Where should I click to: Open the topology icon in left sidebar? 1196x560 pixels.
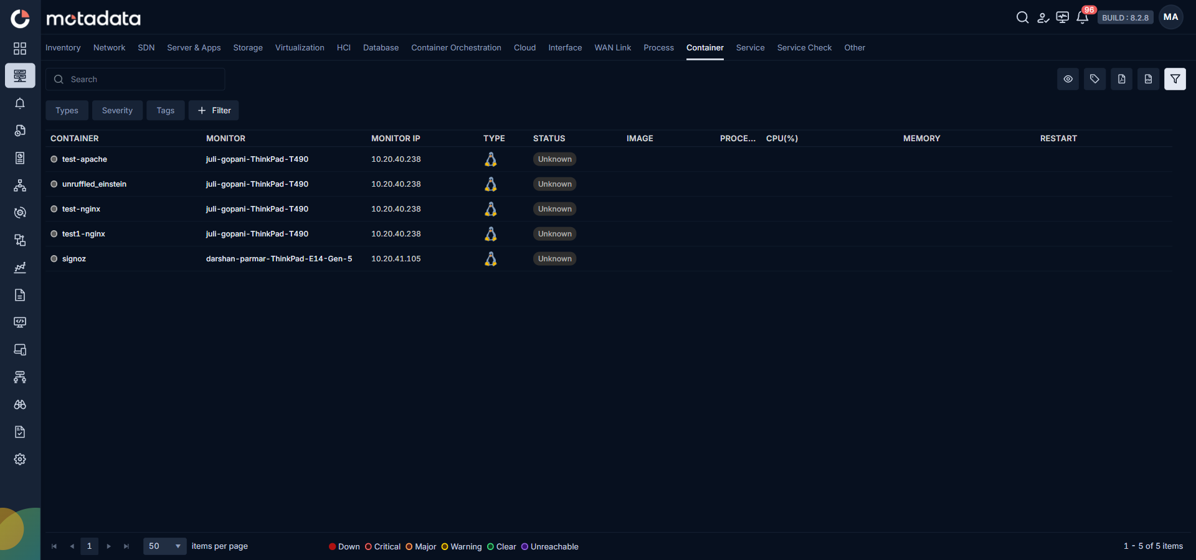[x=20, y=185]
